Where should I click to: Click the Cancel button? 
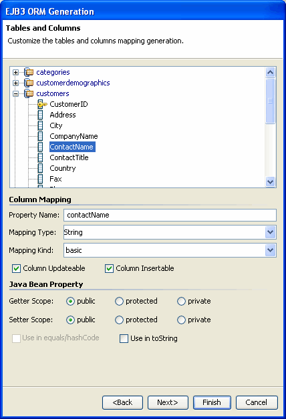point(257,402)
